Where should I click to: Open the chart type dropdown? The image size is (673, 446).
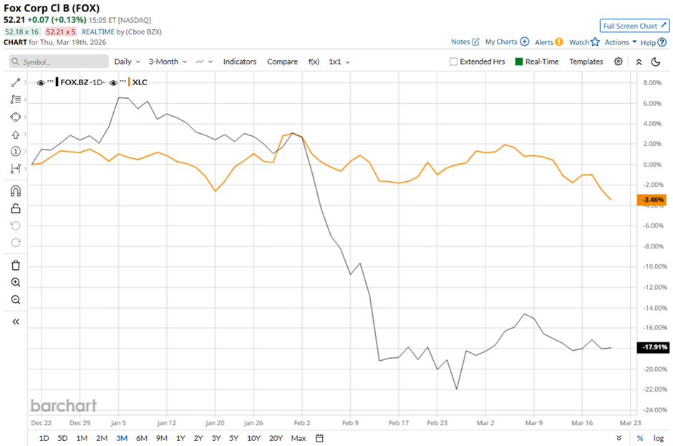(204, 62)
